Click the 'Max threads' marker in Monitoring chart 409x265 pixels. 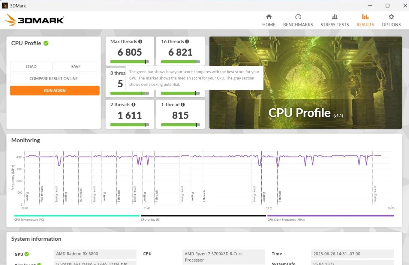coord(42,194)
